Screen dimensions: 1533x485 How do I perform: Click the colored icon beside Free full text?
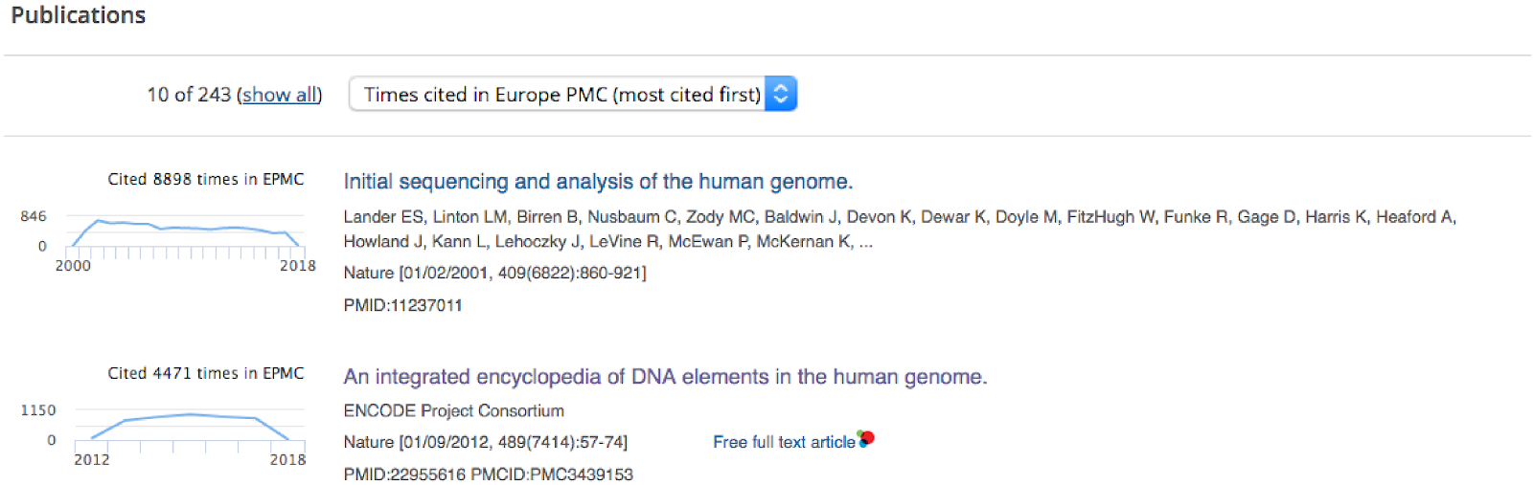point(866,439)
